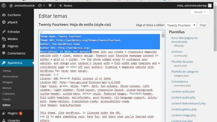Open the Personalizar submenu
Screen dimensions: 217x122
11,77
